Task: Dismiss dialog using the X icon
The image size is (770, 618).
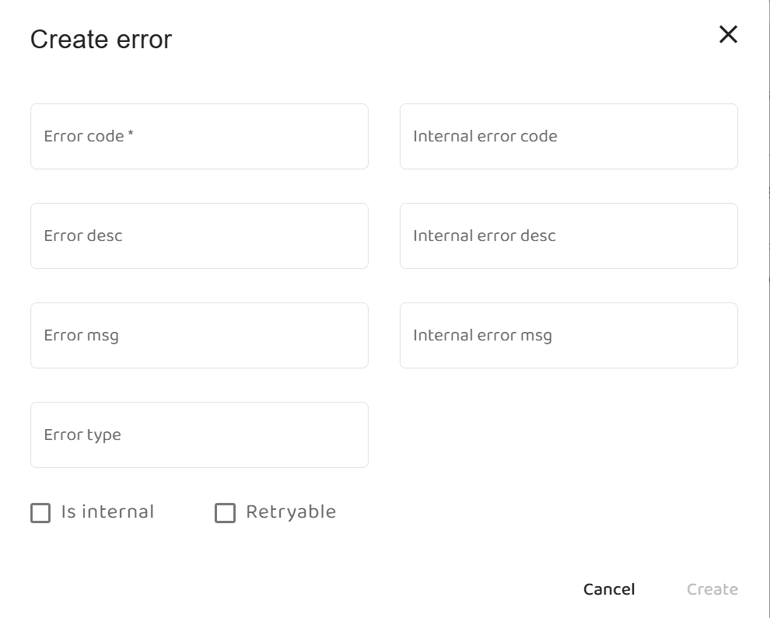Action: click(728, 34)
